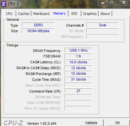
Task: Switch to the CPU tab
Action: point(9,14)
